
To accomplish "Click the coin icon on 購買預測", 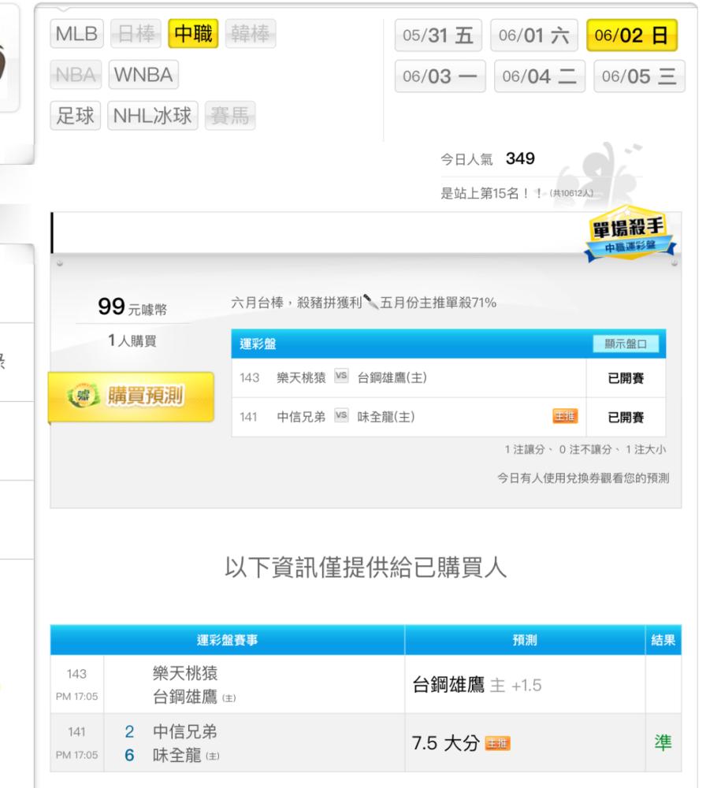I will (x=83, y=396).
